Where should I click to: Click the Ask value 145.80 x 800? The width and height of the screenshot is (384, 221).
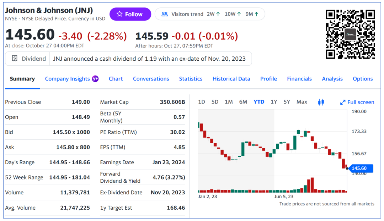click(73, 147)
